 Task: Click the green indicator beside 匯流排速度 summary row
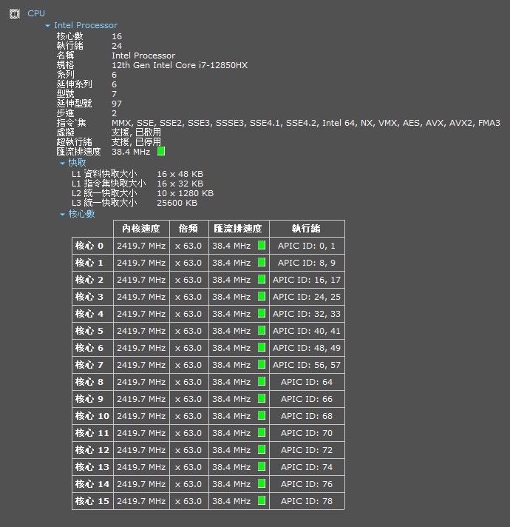coord(161,151)
